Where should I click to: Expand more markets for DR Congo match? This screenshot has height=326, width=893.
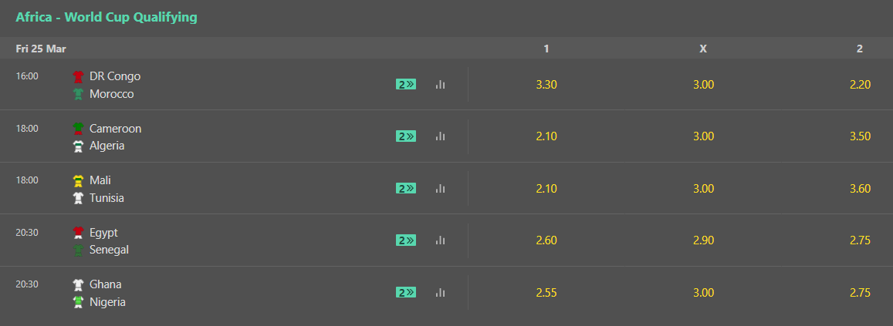406,85
